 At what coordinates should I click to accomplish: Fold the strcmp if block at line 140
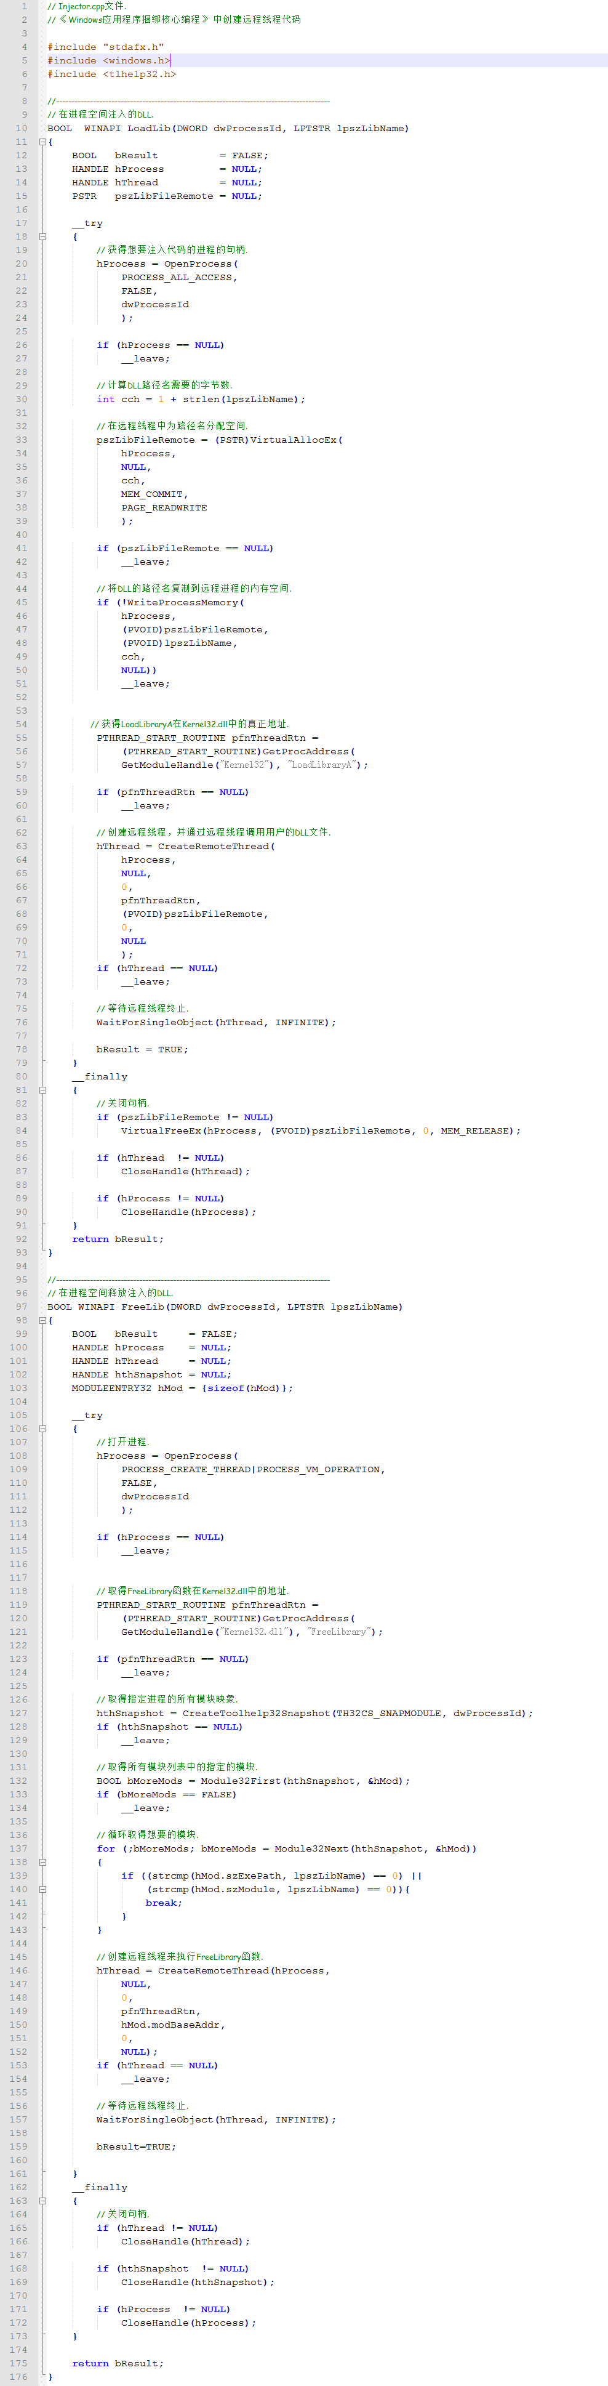click(42, 1888)
